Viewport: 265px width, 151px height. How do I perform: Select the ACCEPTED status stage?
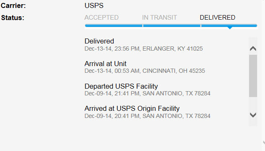[101, 18]
